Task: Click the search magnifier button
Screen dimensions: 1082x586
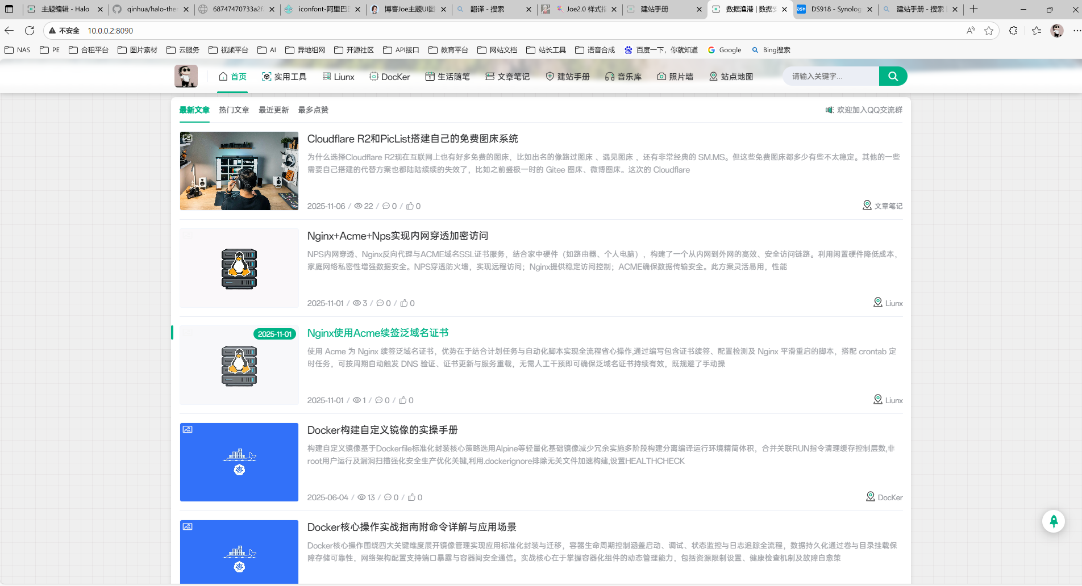Action: (x=892, y=76)
